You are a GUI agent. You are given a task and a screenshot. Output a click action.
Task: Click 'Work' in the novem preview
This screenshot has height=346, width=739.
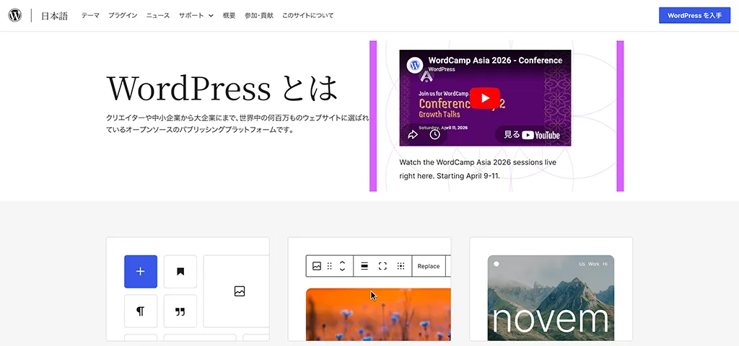(594, 264)
